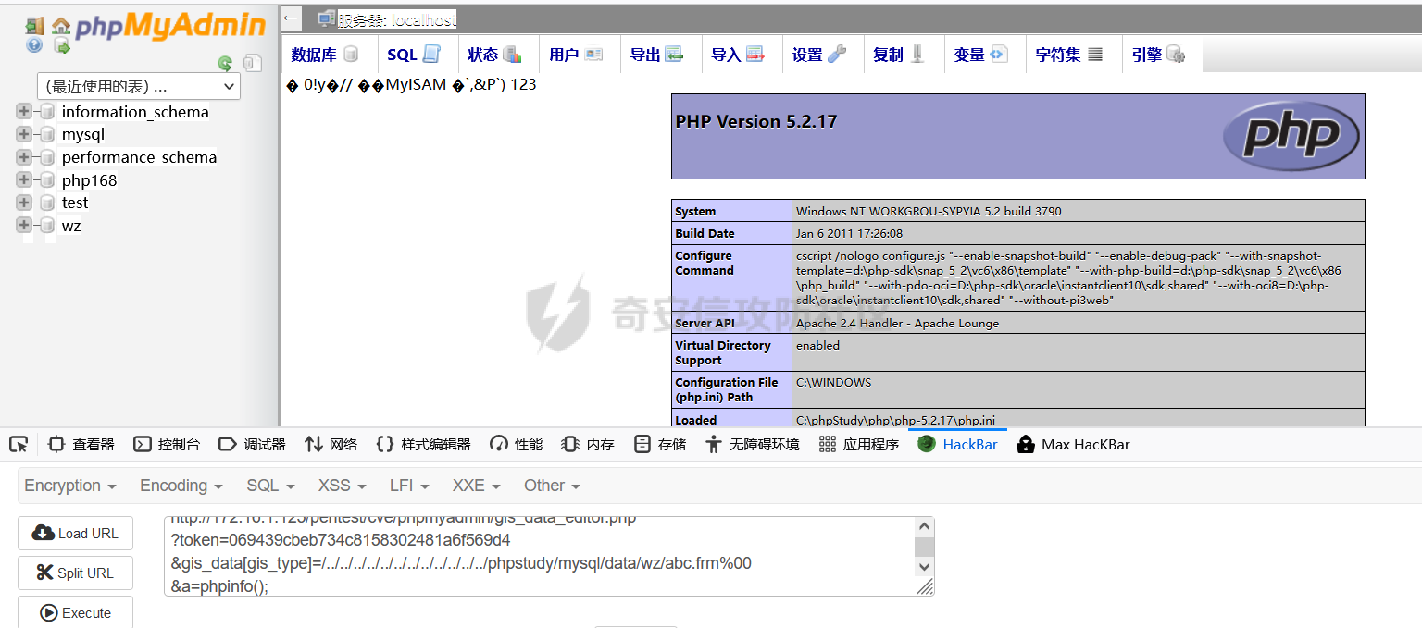
Task: Click the Execute button
Action: click(x=75, y=611)
